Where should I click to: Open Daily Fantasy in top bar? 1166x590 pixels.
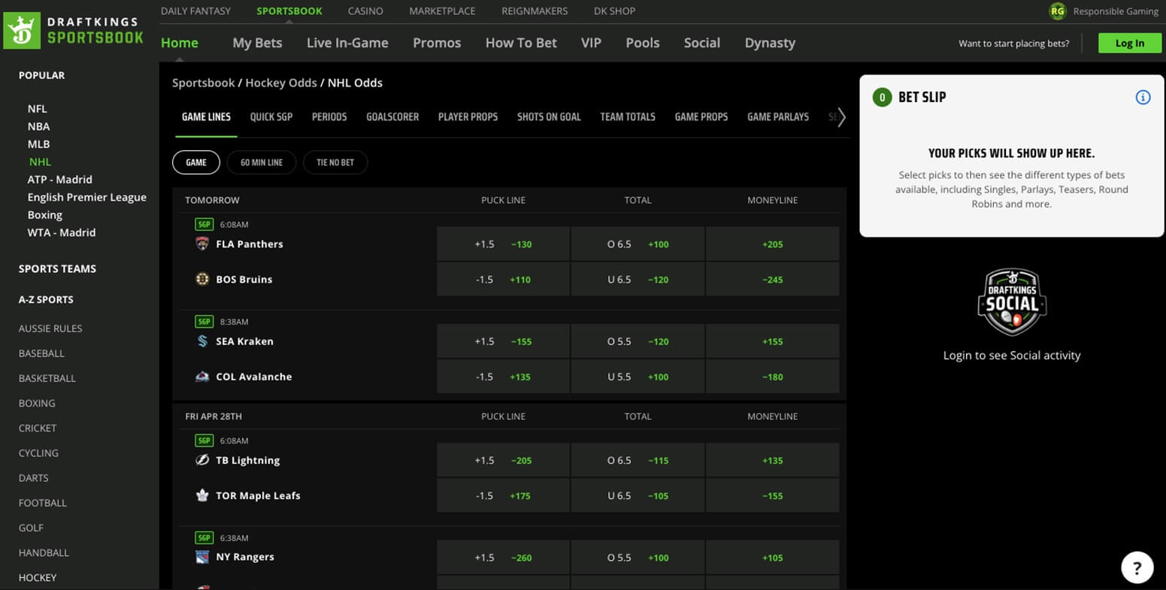pyautogui.click(x=195, y=11)
